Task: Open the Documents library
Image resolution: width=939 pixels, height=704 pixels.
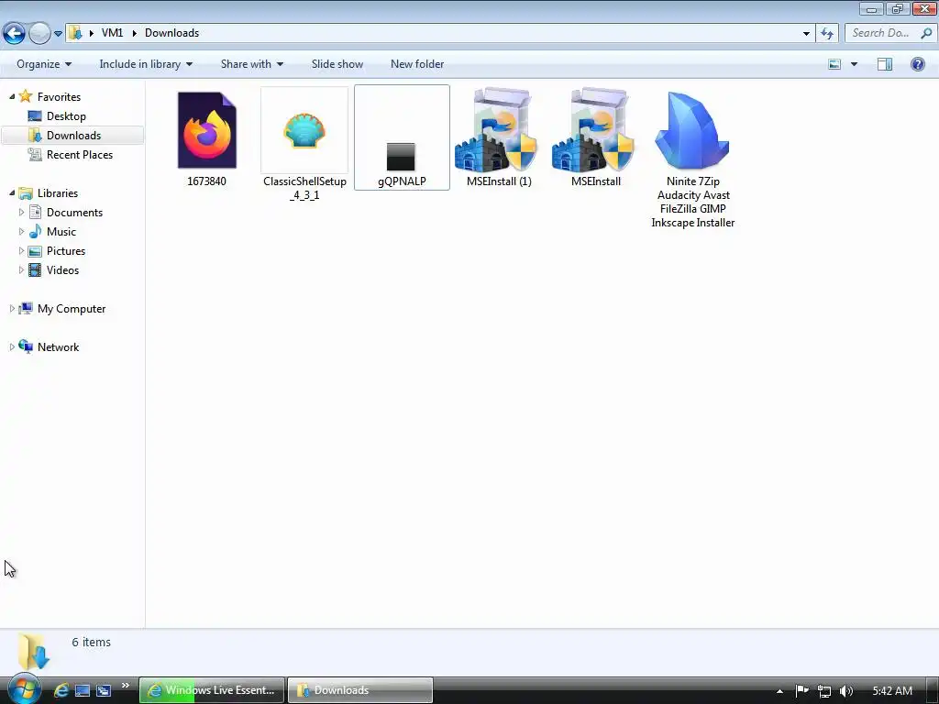Action: (74, 213)
